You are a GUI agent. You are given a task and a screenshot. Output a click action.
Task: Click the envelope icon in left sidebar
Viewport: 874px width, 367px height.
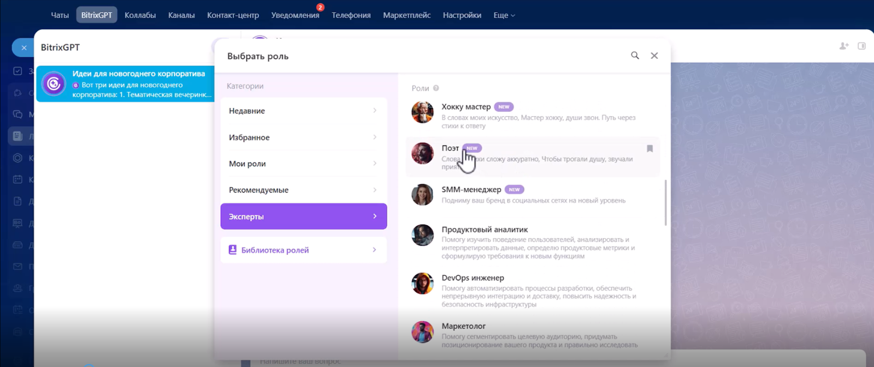(x=17, y=267)
